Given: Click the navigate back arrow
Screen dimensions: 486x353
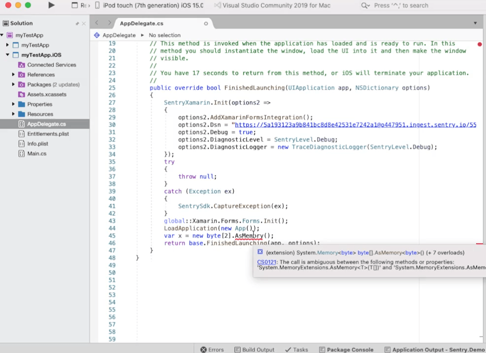Looking at the screenshot, I should tap(97, 23).
